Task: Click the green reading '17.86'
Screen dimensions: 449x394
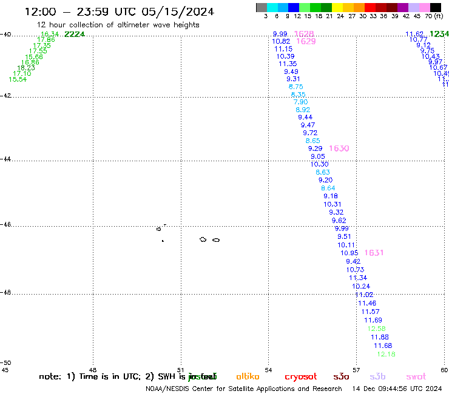Action: click(x=46, y=40)
